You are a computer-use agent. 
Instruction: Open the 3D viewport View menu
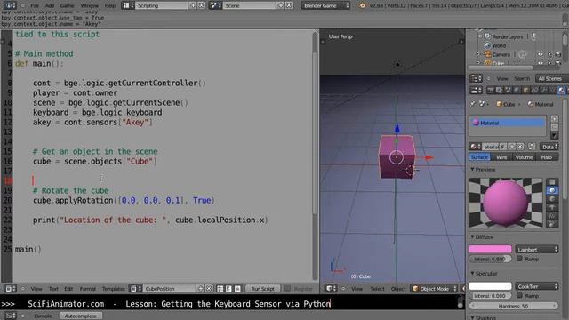click(x=357, y=289)
